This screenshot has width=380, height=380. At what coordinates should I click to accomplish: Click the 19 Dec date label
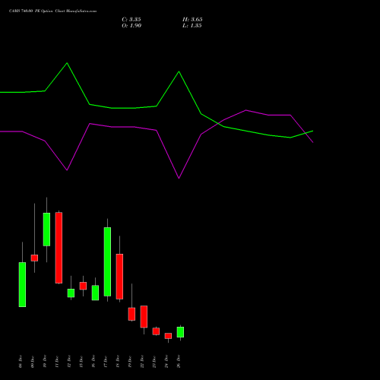[130, 362]
